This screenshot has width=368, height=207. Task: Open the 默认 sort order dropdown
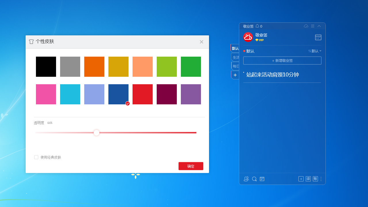pyautogui.click(x=315, y=51)
